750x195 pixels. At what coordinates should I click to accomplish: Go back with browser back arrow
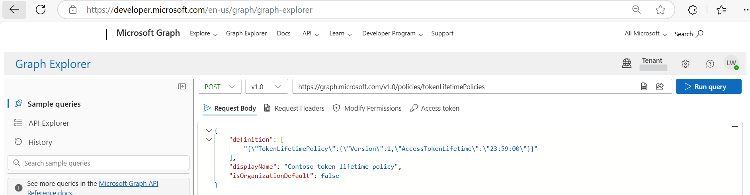[14, 10]
